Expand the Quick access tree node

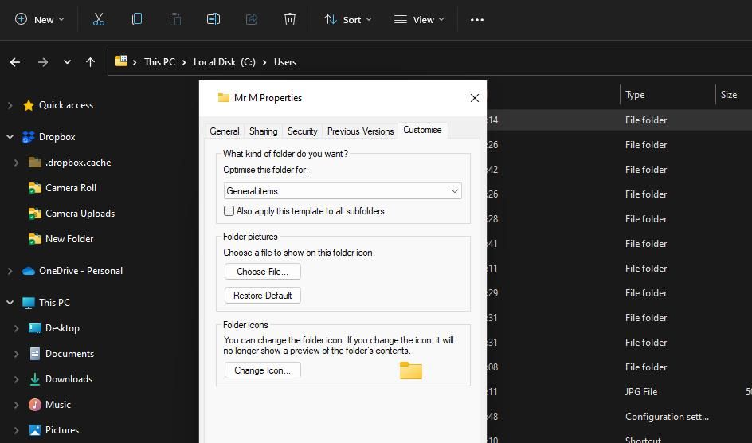click(x=10, y=105)
